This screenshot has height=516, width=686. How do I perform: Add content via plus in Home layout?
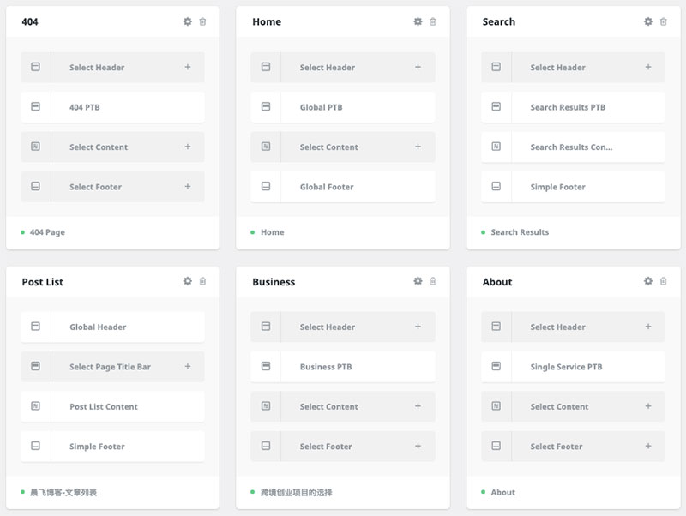(x=418, y=147)
